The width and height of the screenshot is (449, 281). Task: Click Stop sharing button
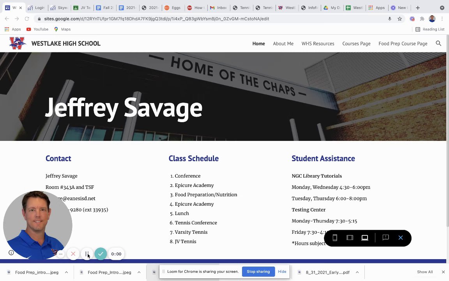pos(258,272)
